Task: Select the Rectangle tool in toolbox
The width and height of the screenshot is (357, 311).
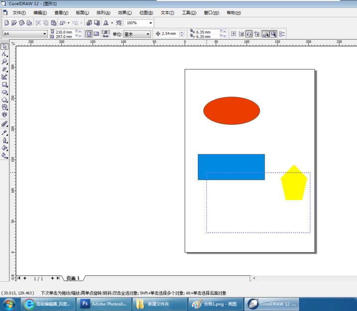Action: [4, 85]
